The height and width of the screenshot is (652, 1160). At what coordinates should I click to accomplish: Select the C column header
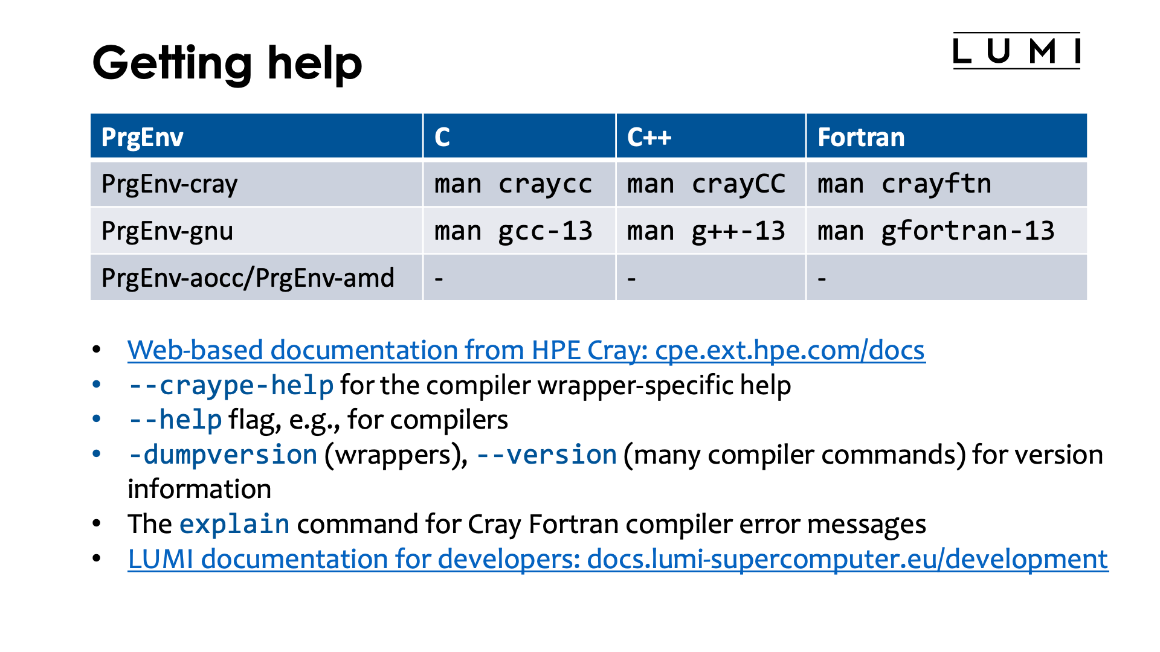pos(442,137)
